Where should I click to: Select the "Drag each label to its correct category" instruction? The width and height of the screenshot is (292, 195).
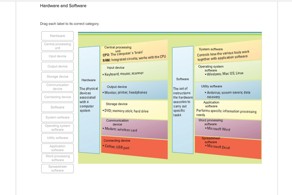pyautogui.click(x=70, y=24)
